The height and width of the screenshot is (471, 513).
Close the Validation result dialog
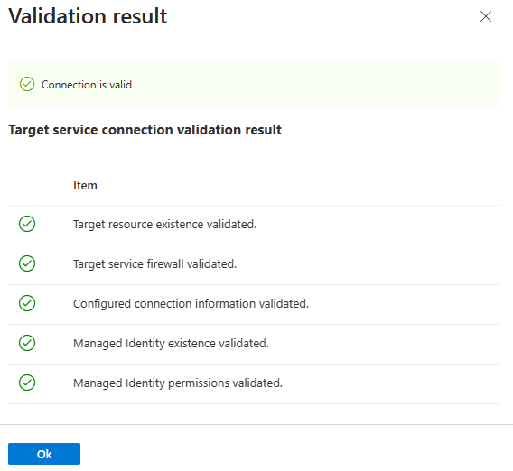click(486, 16)
